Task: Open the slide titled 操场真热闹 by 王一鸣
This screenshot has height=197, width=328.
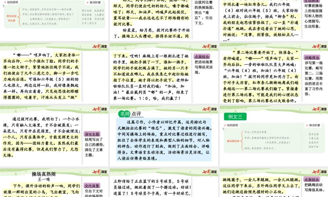Action: point(54,183)
